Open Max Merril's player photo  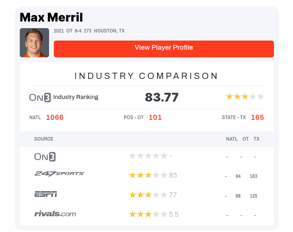(x=34, y=43)
